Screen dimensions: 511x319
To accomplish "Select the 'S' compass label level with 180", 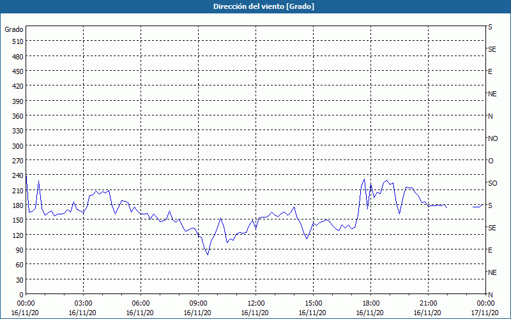I will click(490, 205).
